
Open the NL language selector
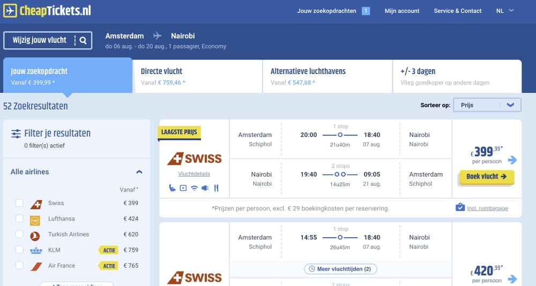(505, 11)
